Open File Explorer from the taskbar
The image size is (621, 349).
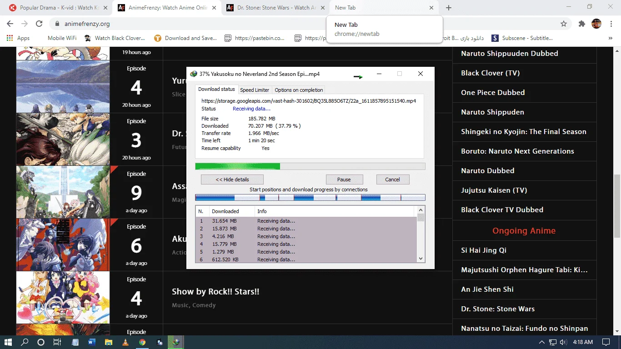point(109,342)
